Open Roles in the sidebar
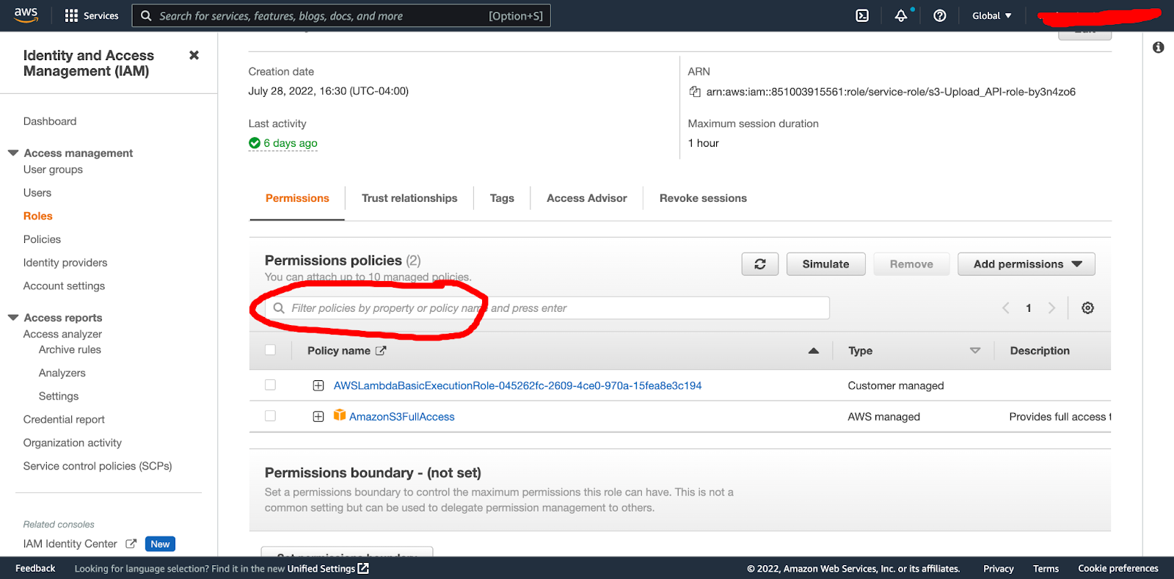Viewport: 1174px width, 579px height. pyautogui.click(x=38, y=216)
